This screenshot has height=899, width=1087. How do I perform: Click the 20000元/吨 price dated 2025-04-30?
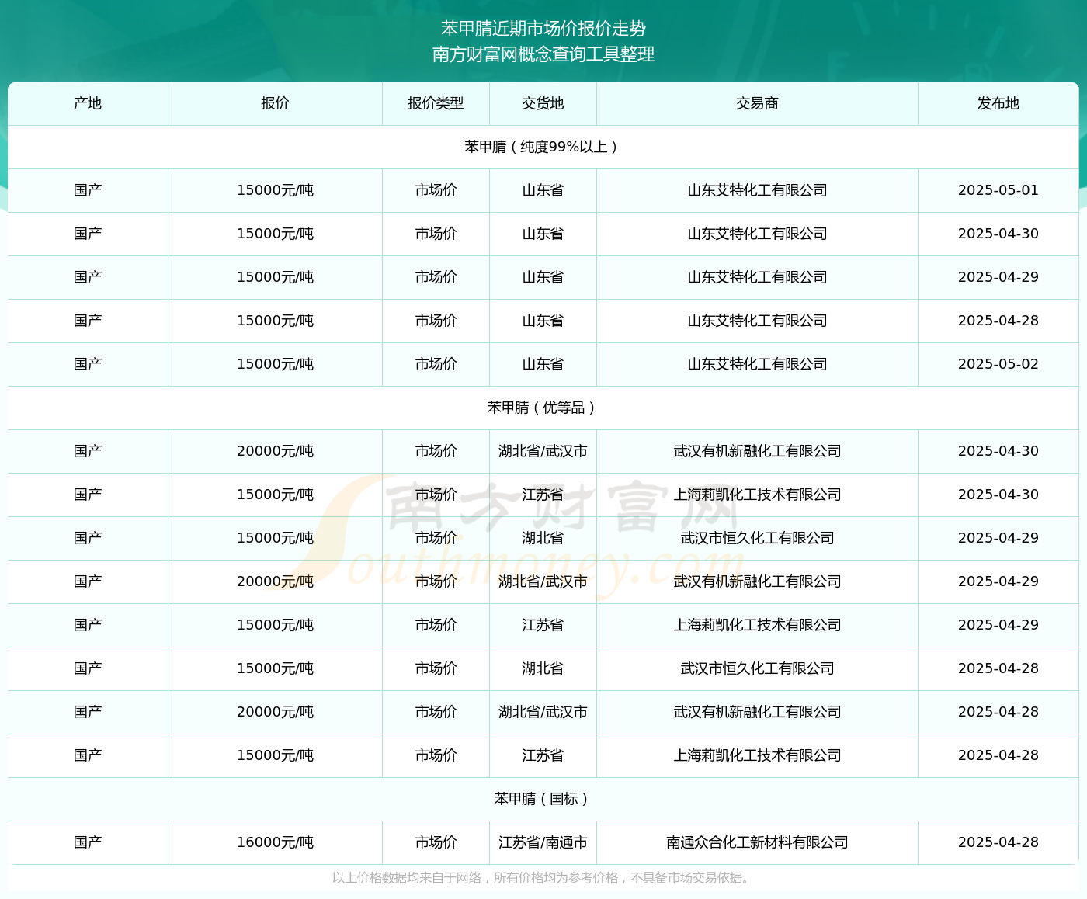275,451
